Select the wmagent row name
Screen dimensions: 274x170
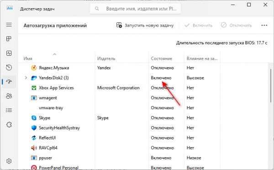click(48, 98)
